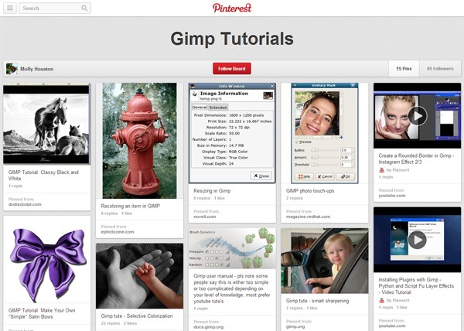Open the Pinterest logo home link

(232, 8)
